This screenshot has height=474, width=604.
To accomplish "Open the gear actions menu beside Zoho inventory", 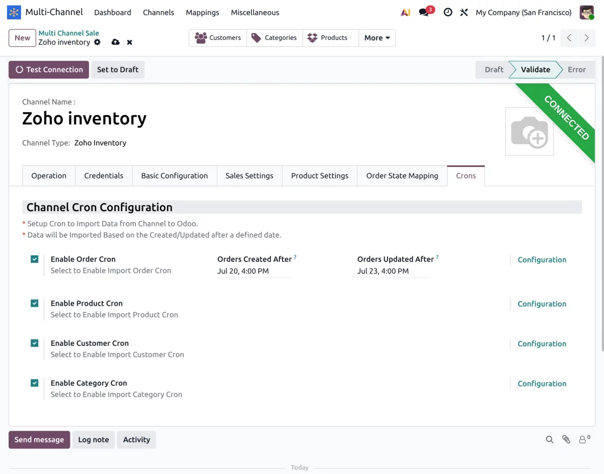I will click(x=97, y=42).
